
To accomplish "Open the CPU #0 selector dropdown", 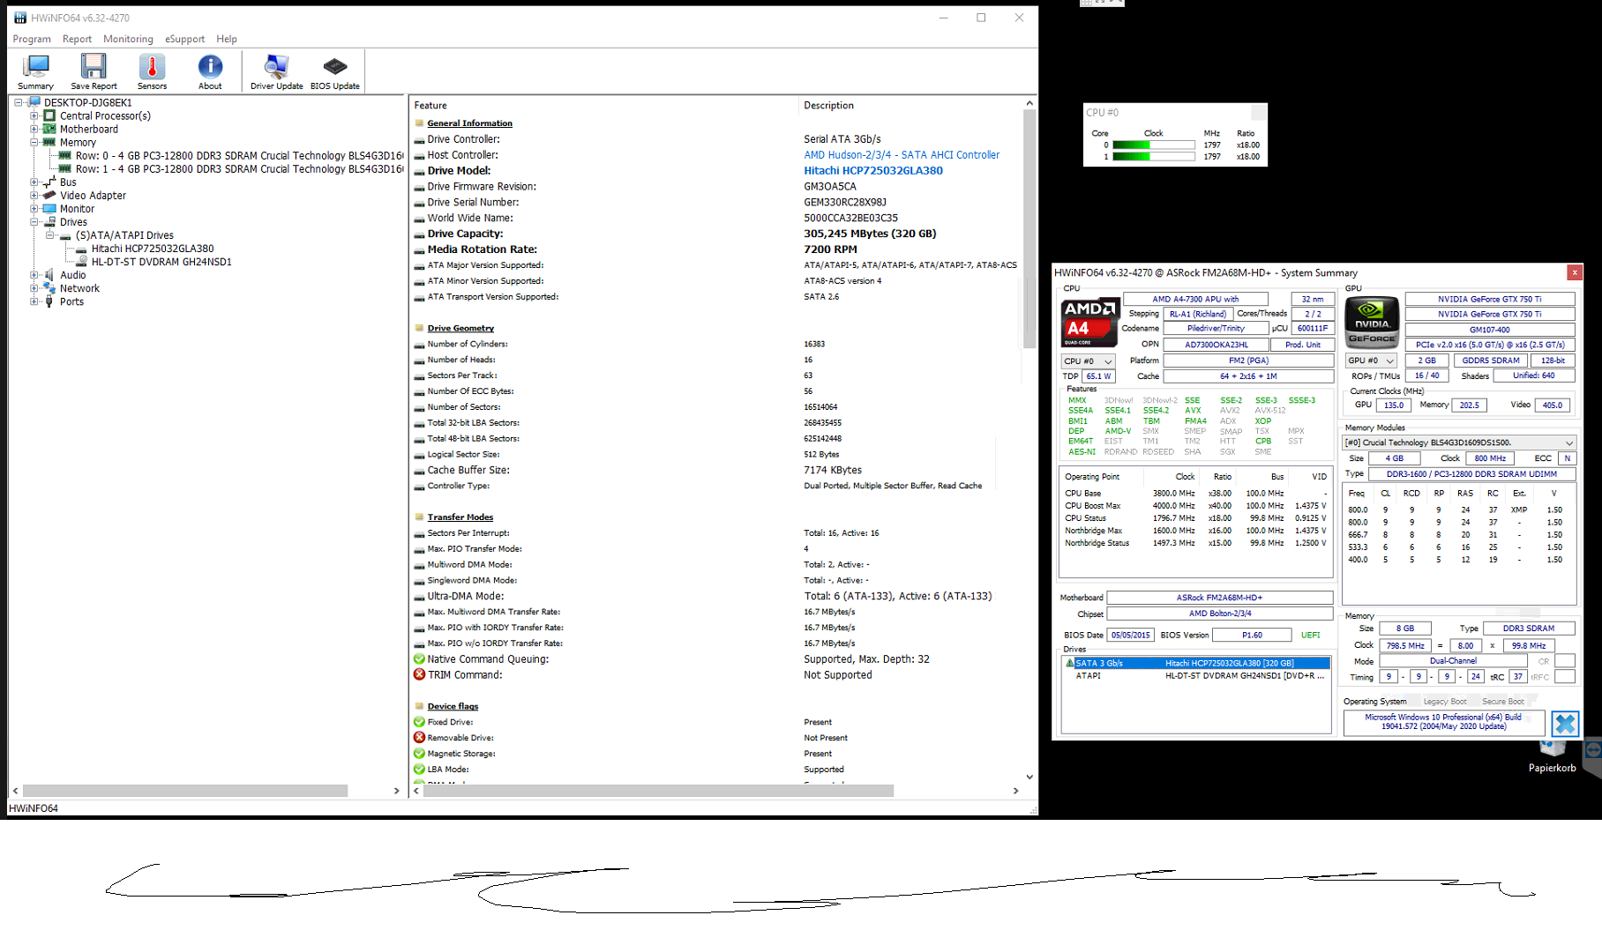I will point(1089,361).
